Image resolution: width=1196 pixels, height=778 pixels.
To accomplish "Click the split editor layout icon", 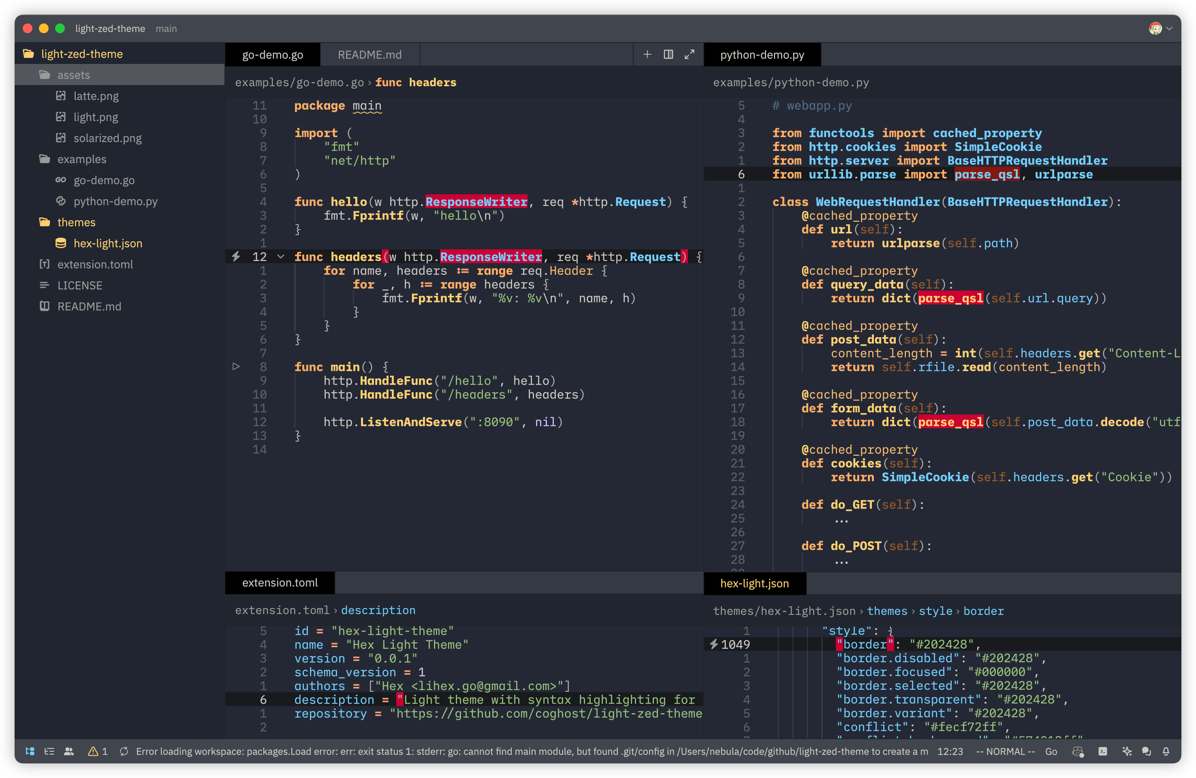I will (x=668, y=55).
